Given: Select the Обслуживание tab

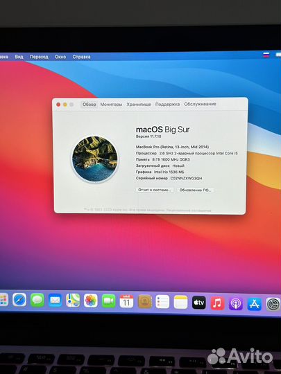Looking at the screenshot, I should click(x=200, y=104).
